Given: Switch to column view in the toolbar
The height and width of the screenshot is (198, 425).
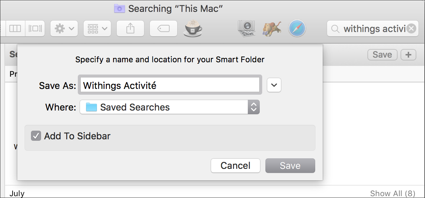Looking at the screenshot, I should [15, 28].
